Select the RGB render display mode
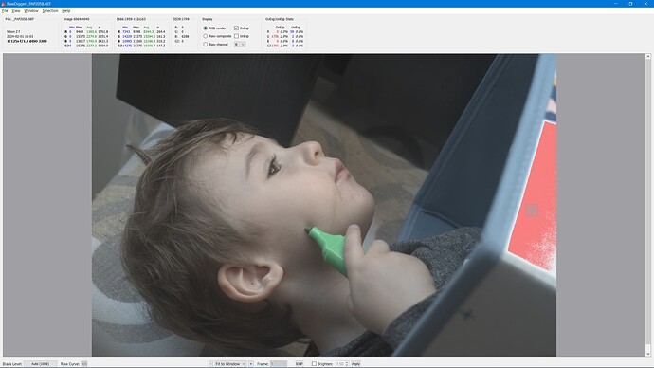Screen dimensions: 654x368 [x=206, y=28]
